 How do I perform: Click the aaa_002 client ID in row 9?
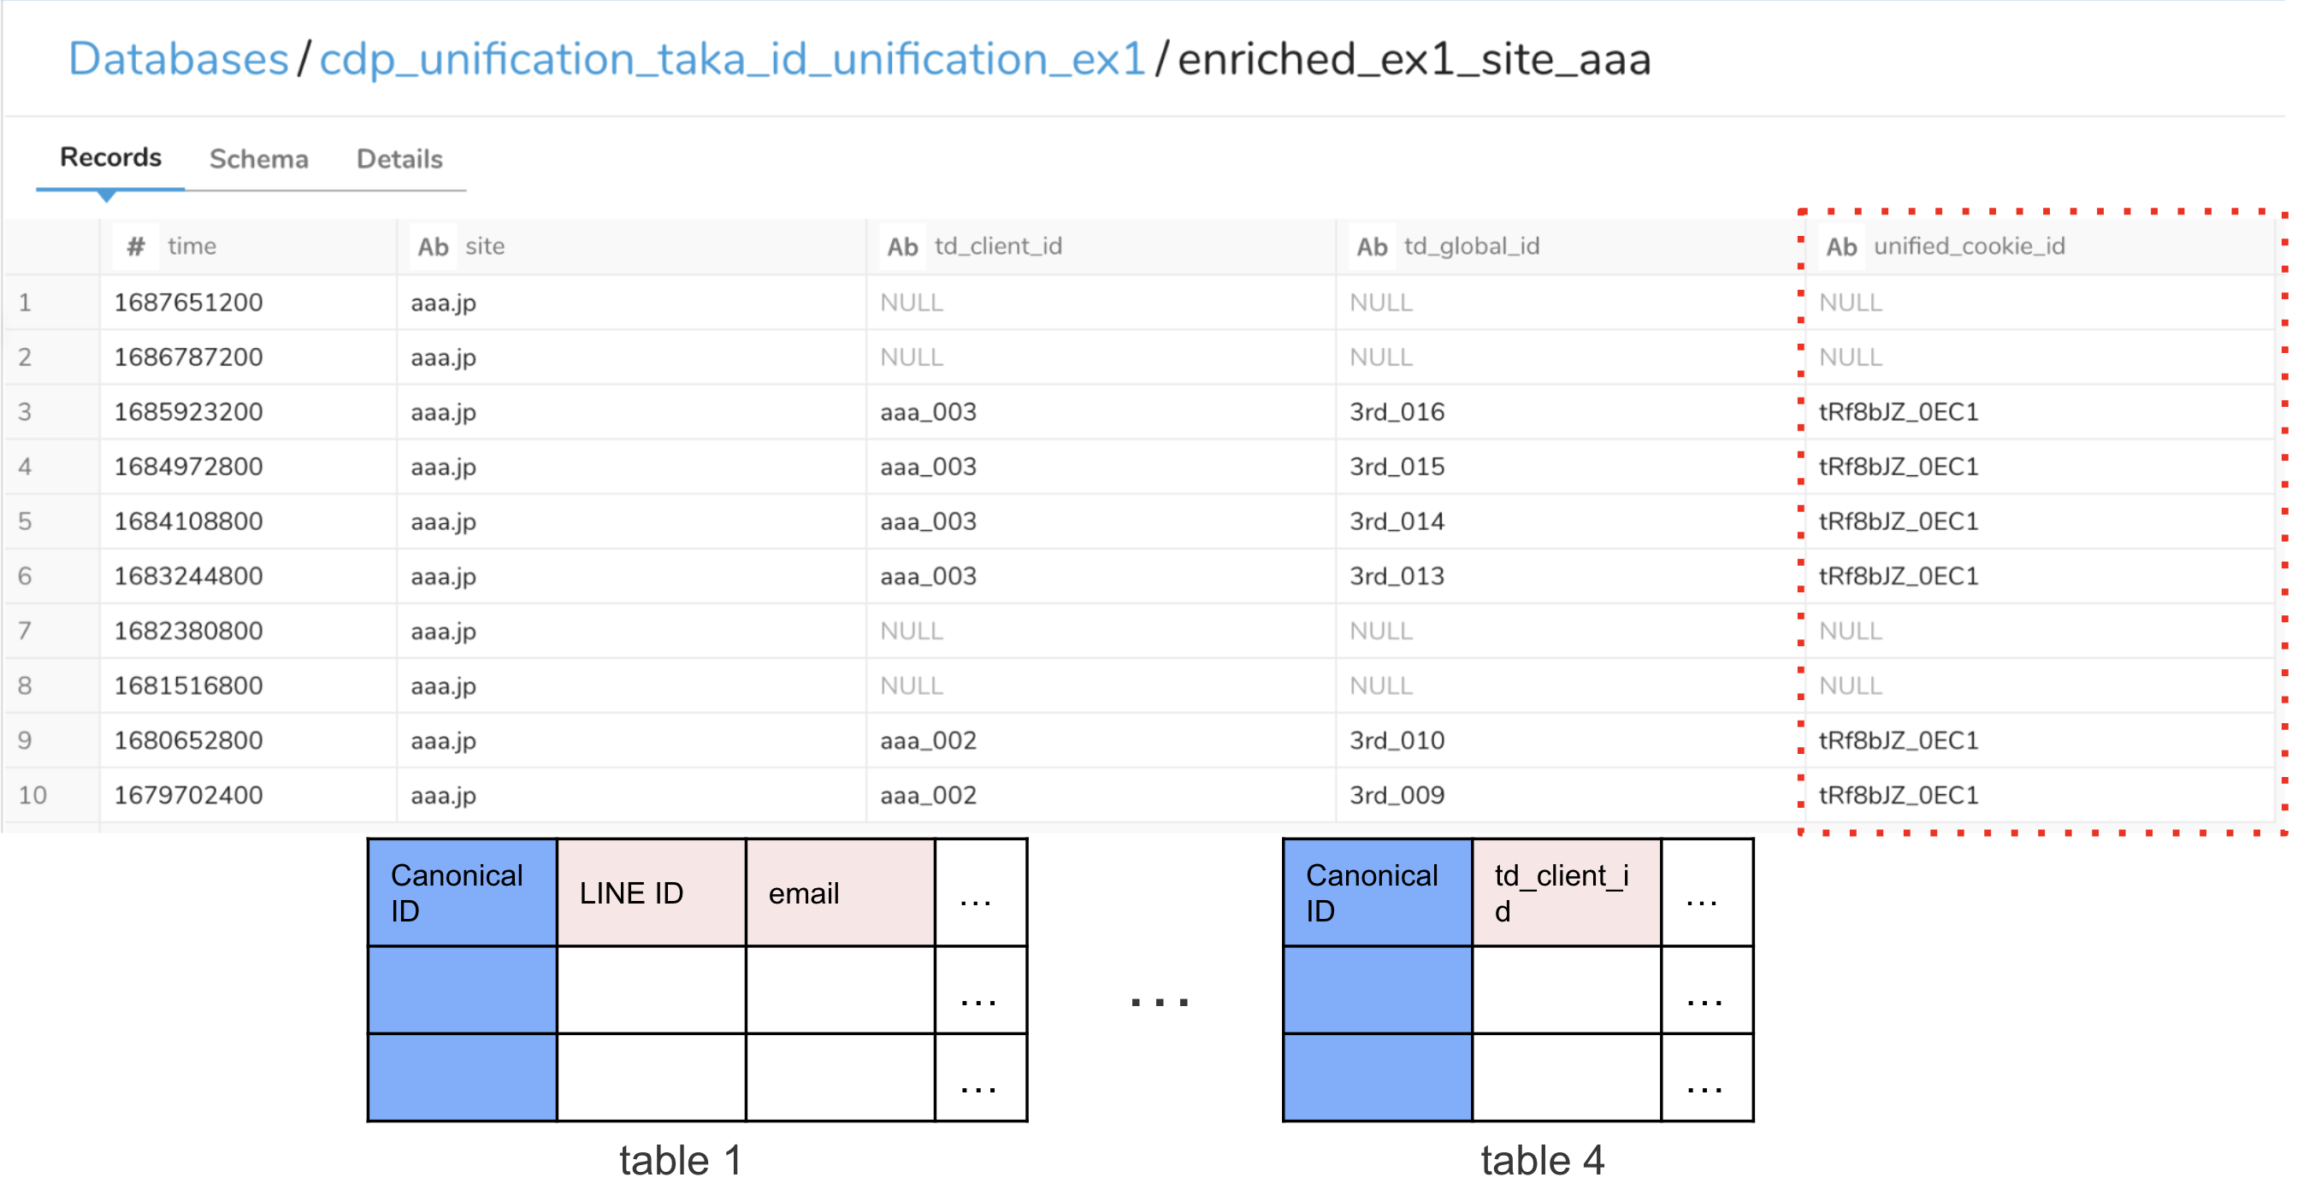coord(928,741)
